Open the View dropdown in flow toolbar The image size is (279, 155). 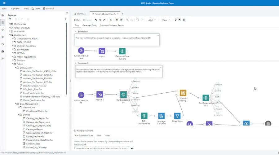tap(166, 20)
